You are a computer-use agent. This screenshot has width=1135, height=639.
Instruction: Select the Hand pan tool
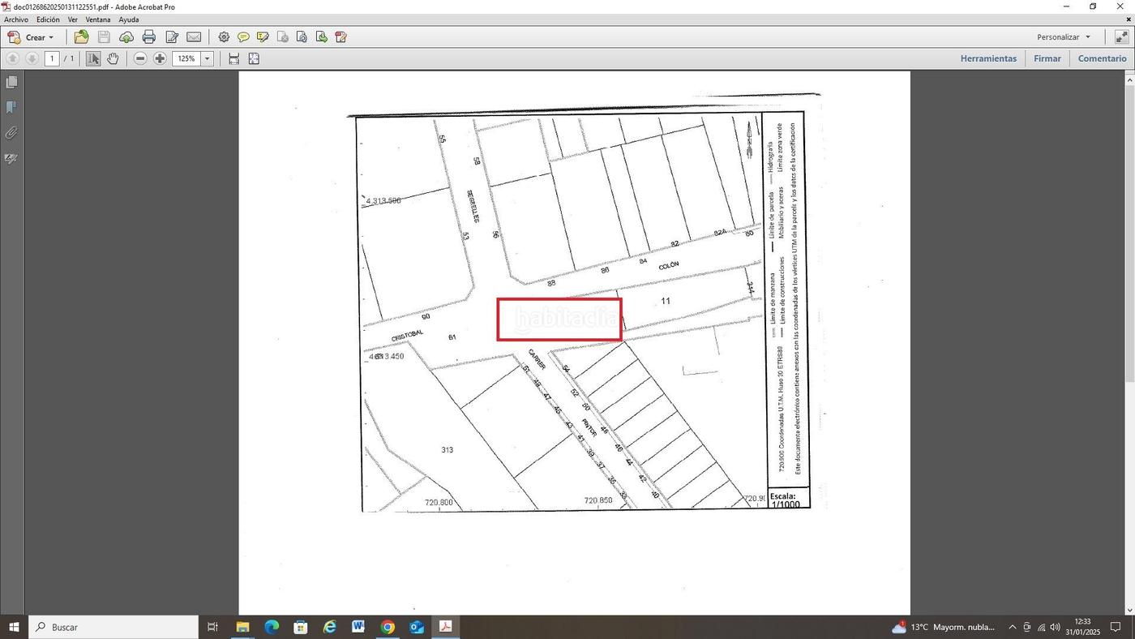click(x=113, y=58)
